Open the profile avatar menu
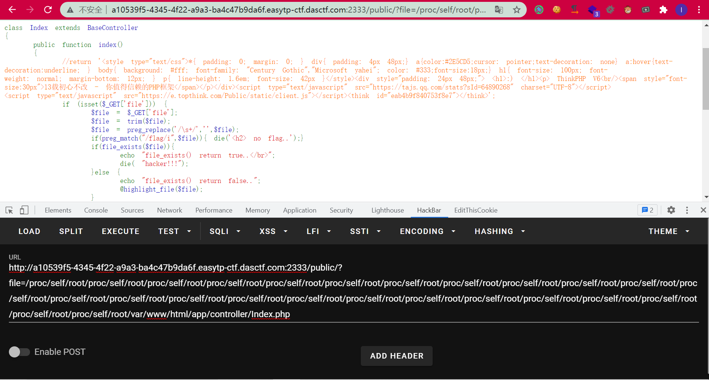Image resolution: width=709 pixels, height=380 pixels. click(681, 10)
